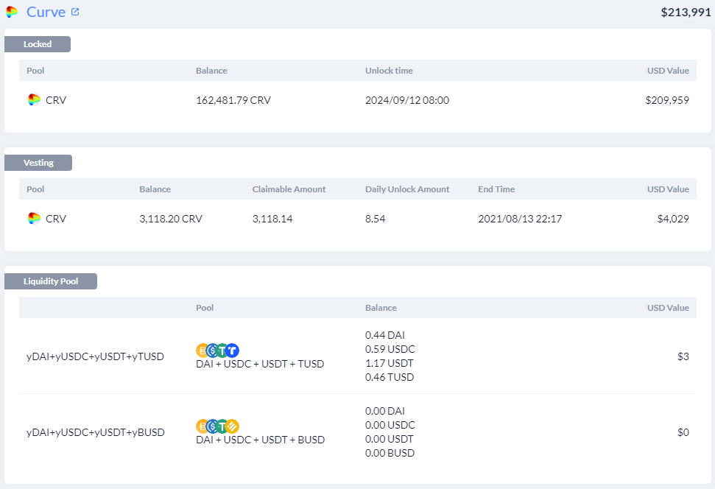Click the End Time column header
The height and width of the screenshot is (489, 715).
point(496,189)
